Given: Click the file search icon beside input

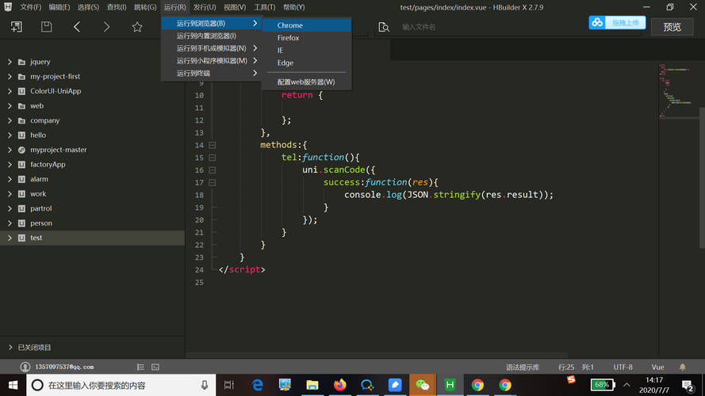Looking at the screenshot, I should click(384, 27).
